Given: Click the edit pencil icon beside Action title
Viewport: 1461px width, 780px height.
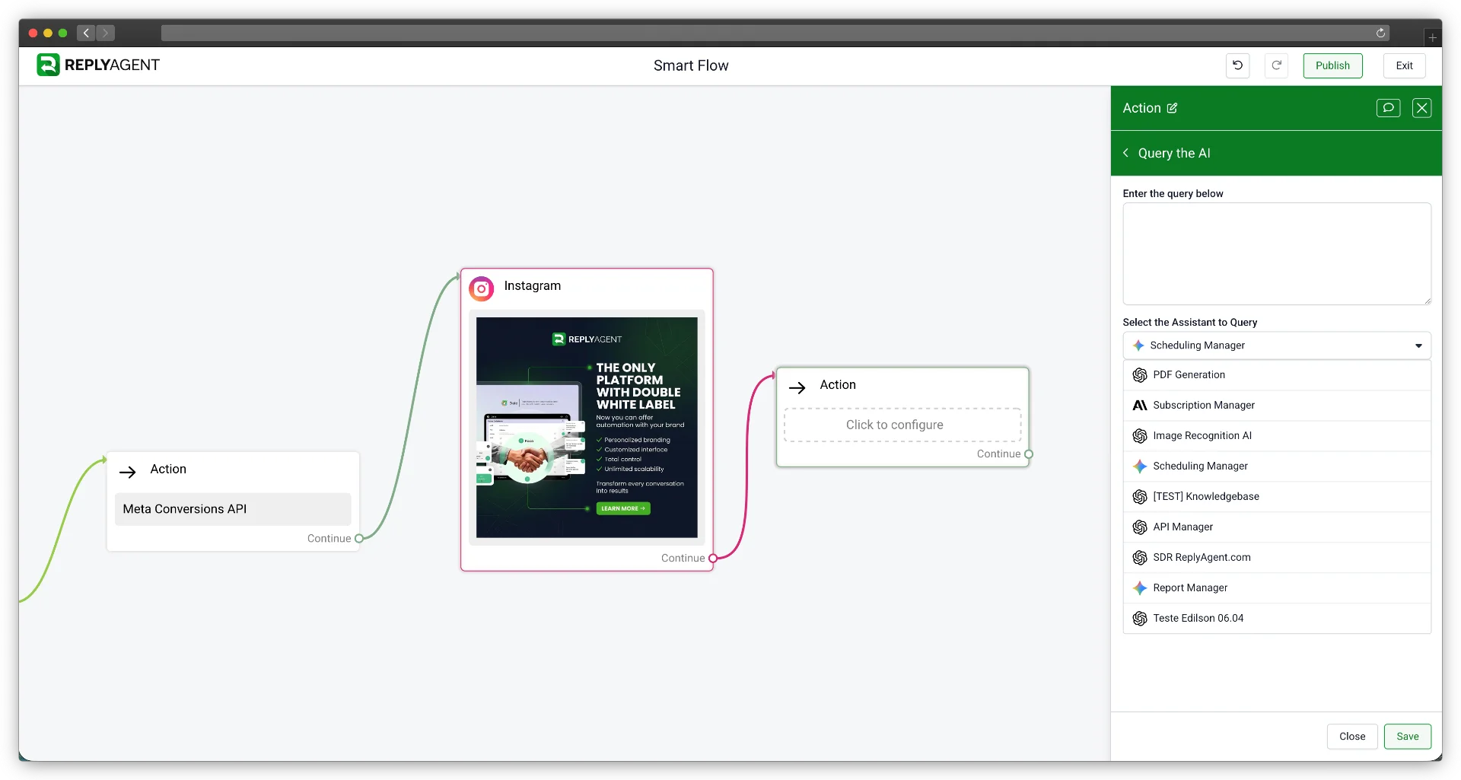Looking at the screenshot, I should pos(1172,108).
